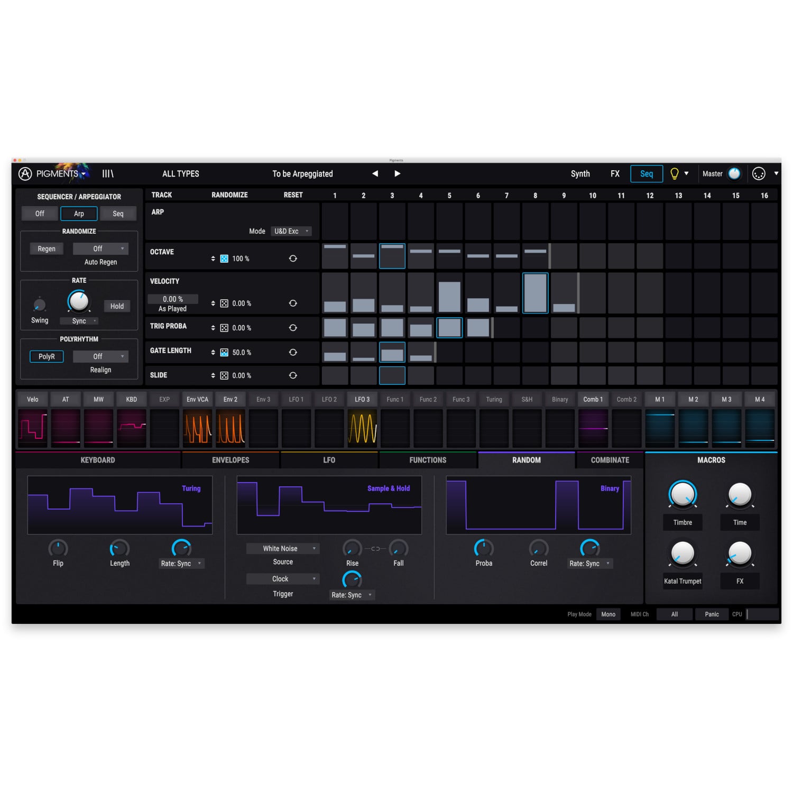Click the Env 2 modulation waveform thumbnail
The image size is (793, 793).
[230, 428]
